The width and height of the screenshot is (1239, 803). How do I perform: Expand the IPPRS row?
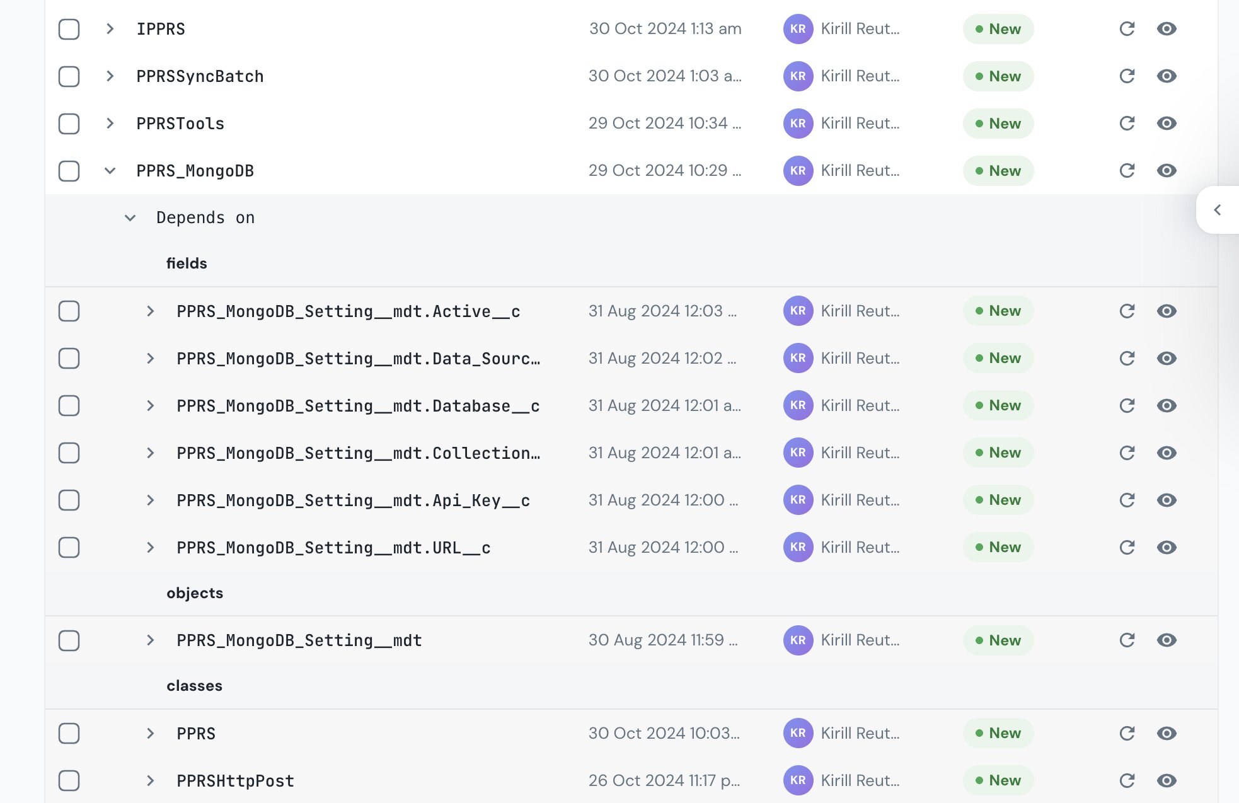coord(110,29)
